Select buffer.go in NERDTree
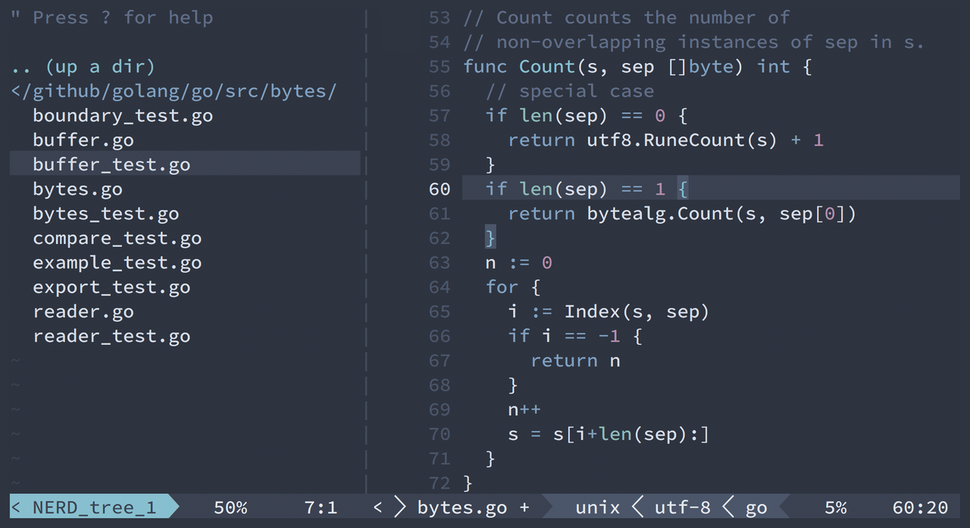 (x=83, y=140)
